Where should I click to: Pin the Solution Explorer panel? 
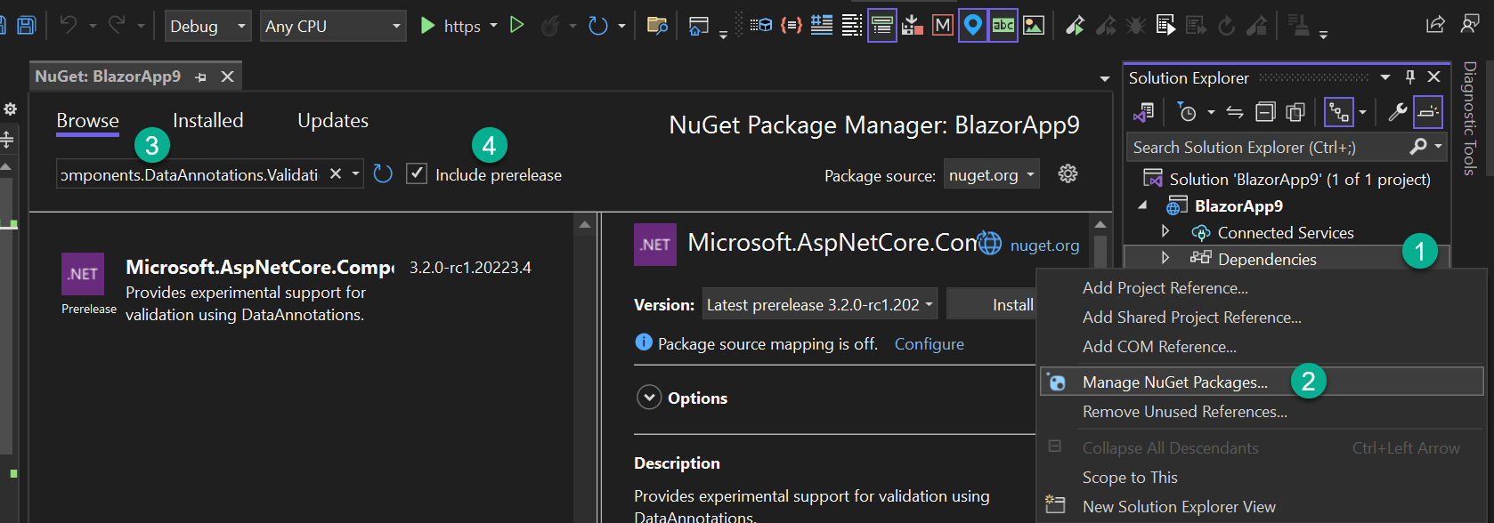(x=1409, y=77)
